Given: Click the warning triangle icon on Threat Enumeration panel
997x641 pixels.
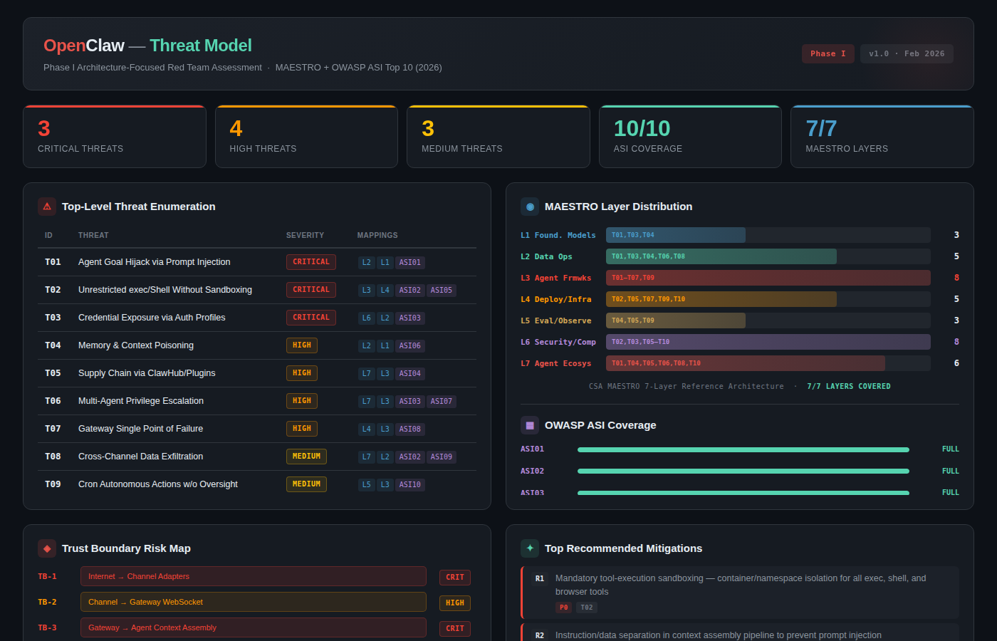Looking at the screenshot, I should 46,207.
